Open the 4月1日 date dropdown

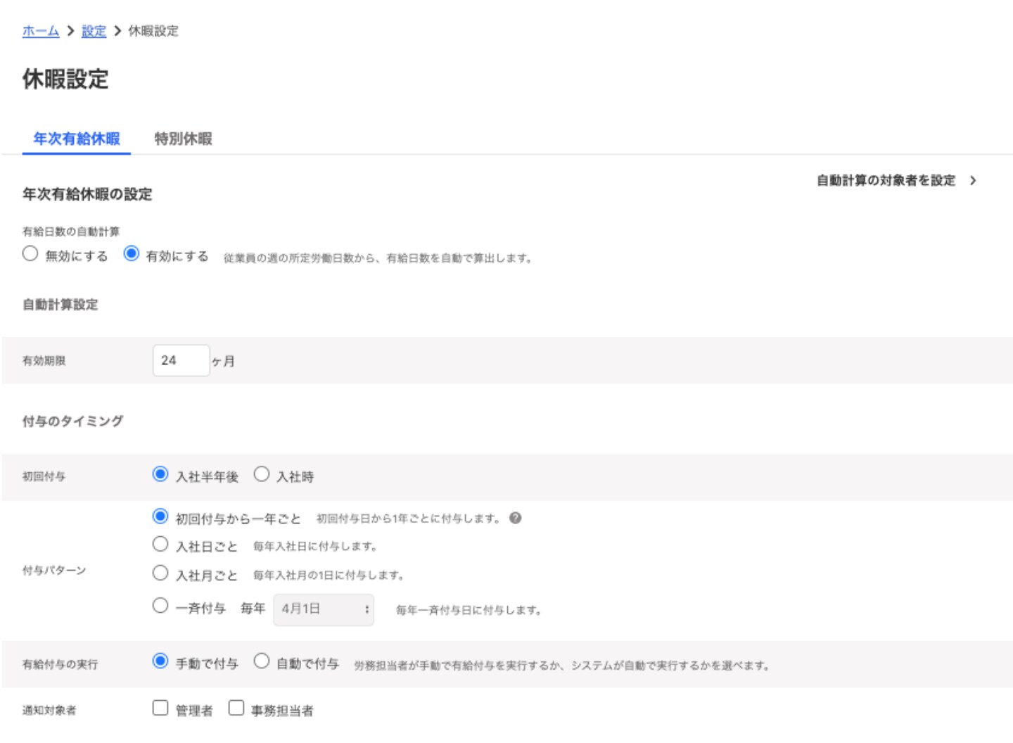(x=324, y=609)
